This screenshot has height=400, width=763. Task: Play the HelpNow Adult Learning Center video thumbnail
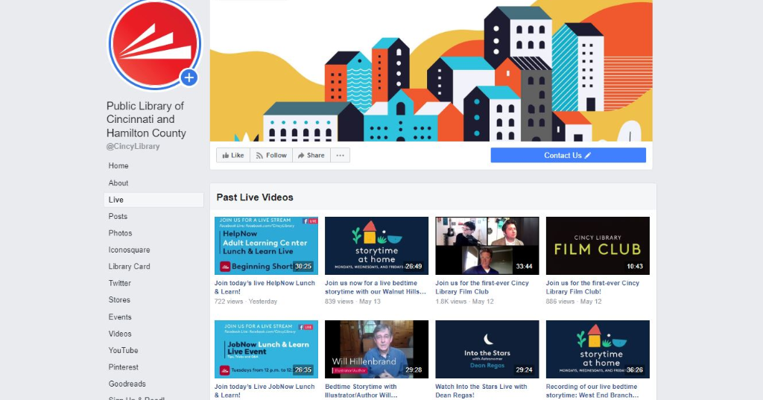point(266,246)
